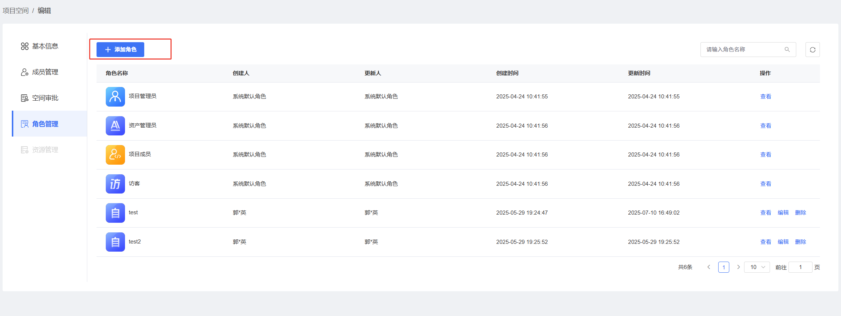
Task: Click the test2 role avatar icon
Action: coord(115,242)
